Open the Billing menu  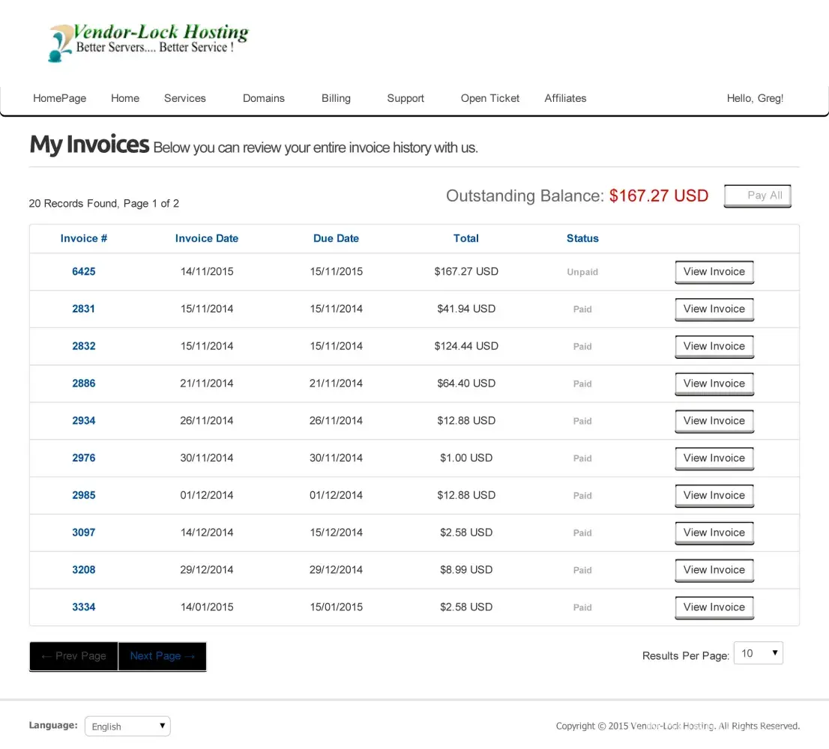(336, 98)
